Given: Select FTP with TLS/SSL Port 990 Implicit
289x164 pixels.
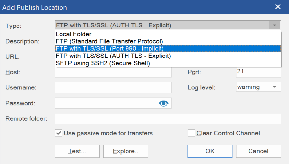Looking at the screenshot, I should point(168,48).
